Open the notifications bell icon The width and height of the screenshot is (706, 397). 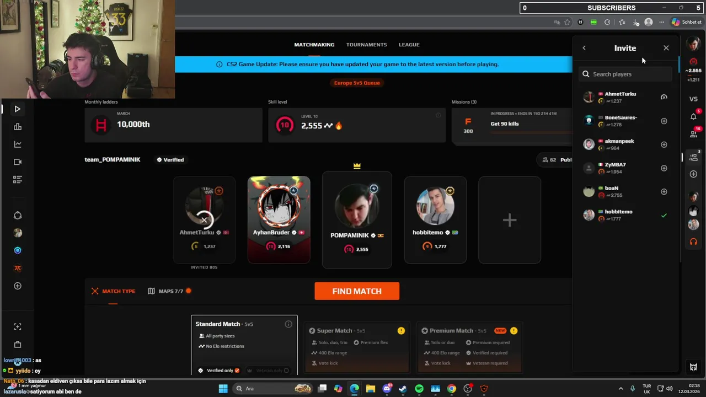693,116
